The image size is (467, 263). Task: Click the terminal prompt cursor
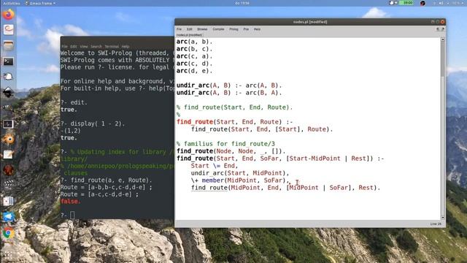pyautogui.click(x=72, y=215)
